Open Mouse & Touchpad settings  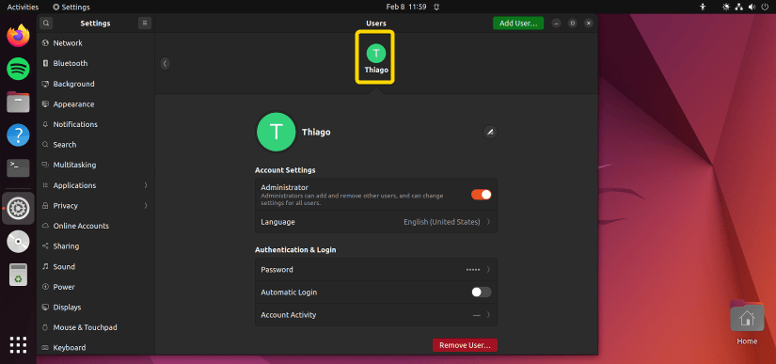pyautogui.click(x=96, y=327)
